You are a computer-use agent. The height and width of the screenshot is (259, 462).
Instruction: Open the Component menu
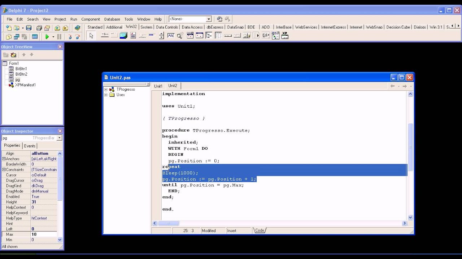click(x=91, y=19)
